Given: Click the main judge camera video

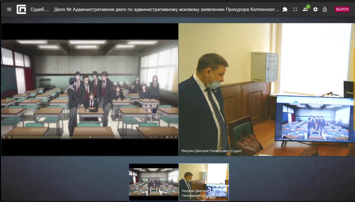Looking at the screenshot, I should click(267, 89).
